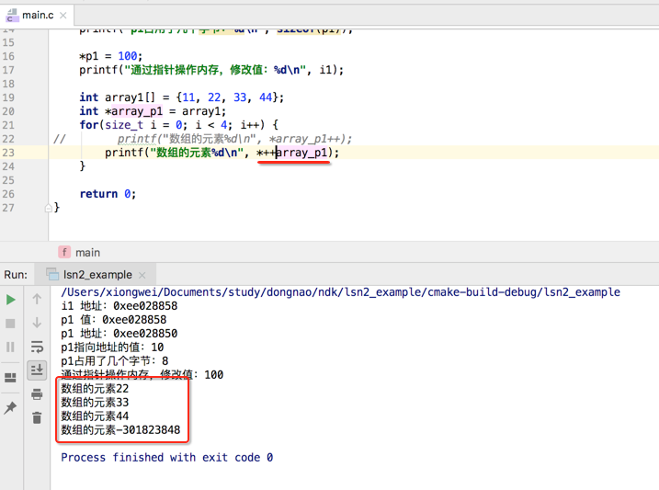Rerun the lsn2_example program

pos(11,300)
